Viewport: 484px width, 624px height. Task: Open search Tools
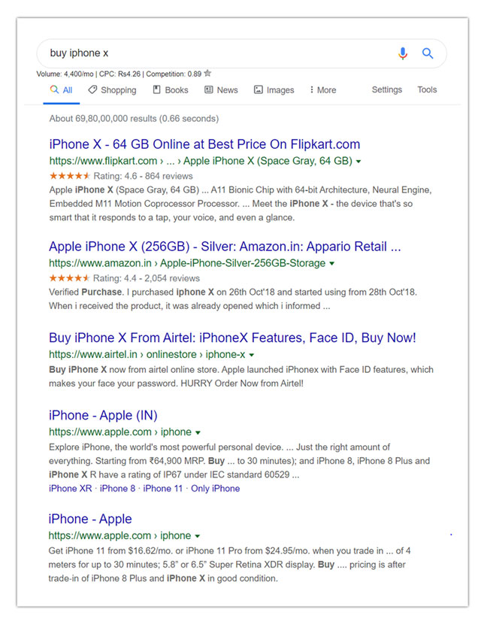coord(427,89)
